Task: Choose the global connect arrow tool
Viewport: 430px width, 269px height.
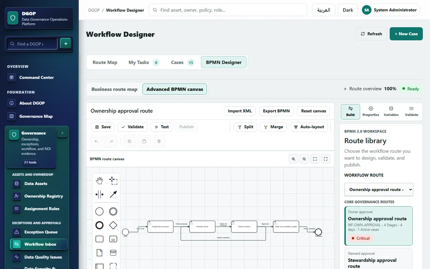Action: click(x=113, y=194)
